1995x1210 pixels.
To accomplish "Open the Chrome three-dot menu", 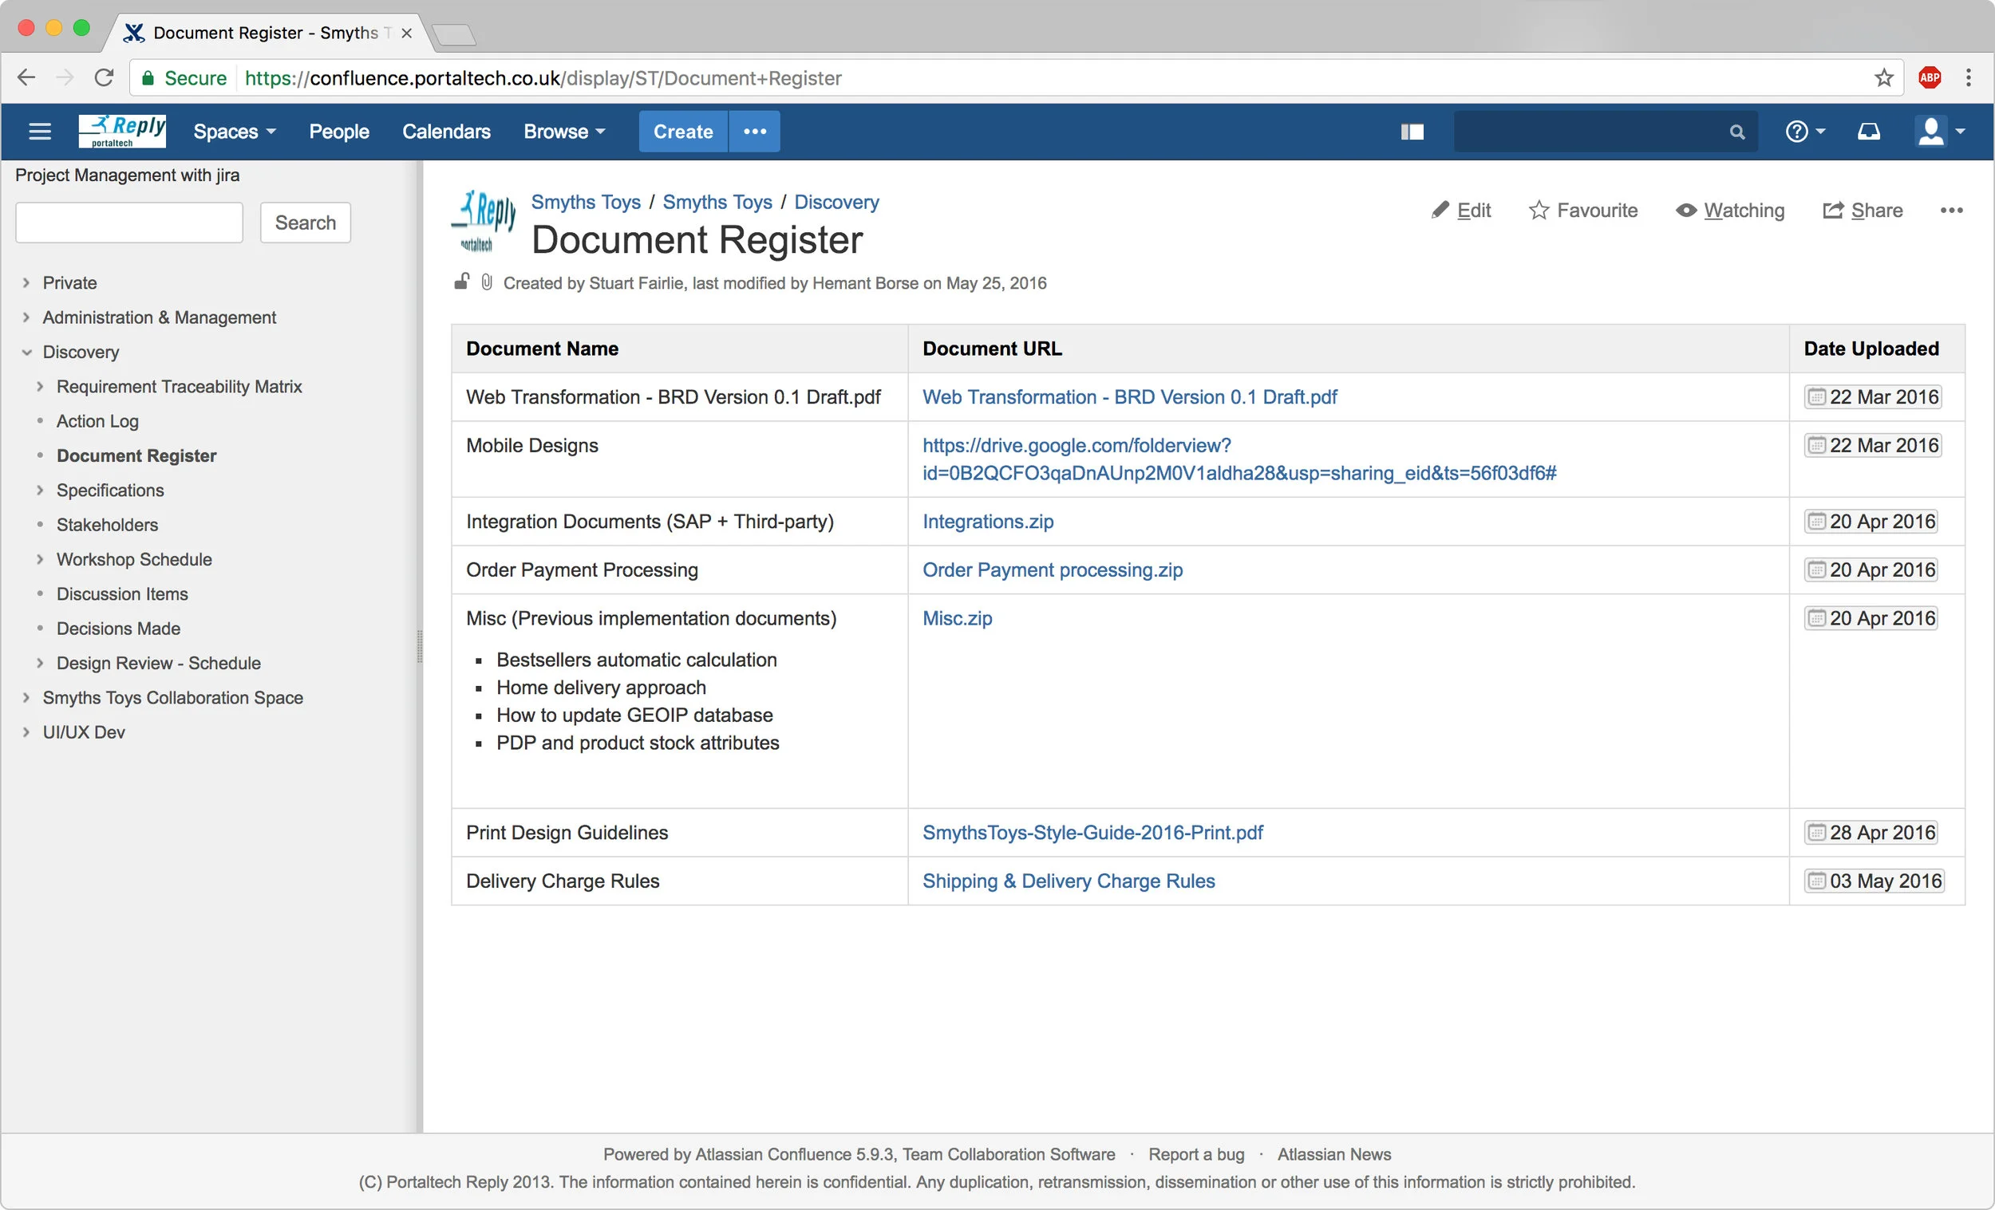I will coord(1969,77).
